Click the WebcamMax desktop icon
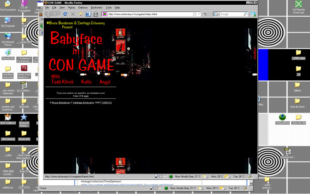310x194 pixels. [x=282, y=117]
